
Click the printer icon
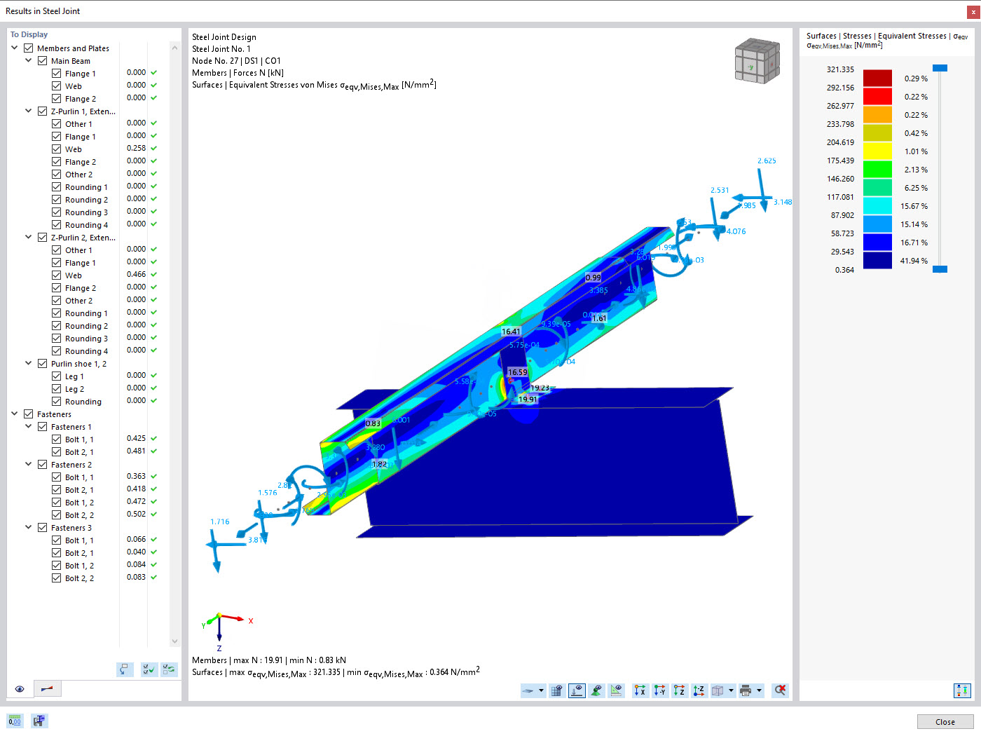tap(746, 690)
